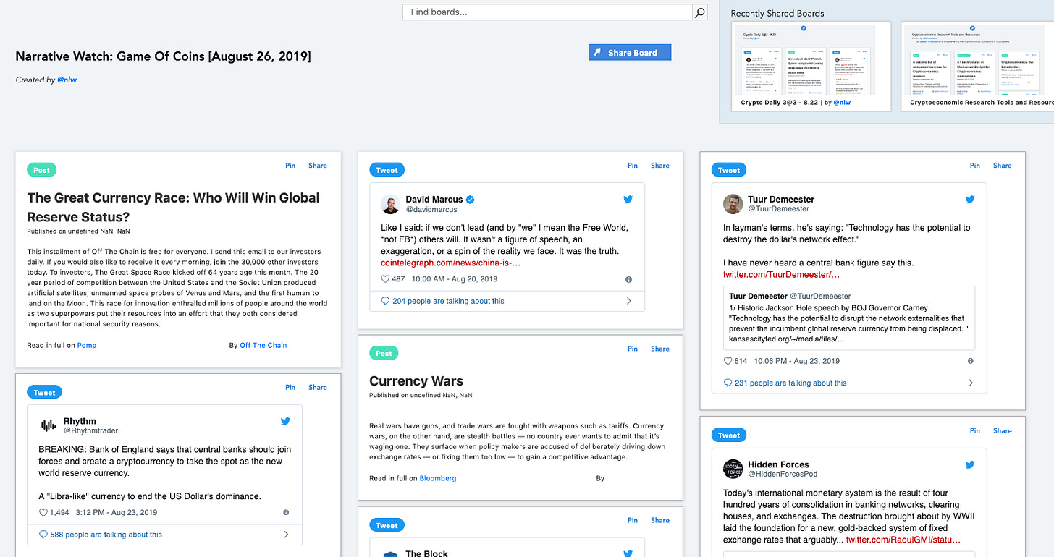This screenshot has width=1054, height=557.
Task: Click @nlw link under Crypto Daily board
Action: click(842, 103)
